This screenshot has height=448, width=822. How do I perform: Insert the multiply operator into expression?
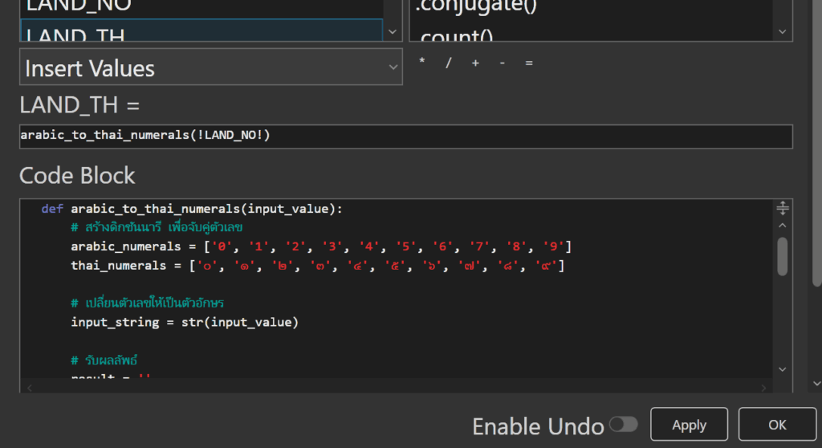pyautogui.click(x=422, y=63)
